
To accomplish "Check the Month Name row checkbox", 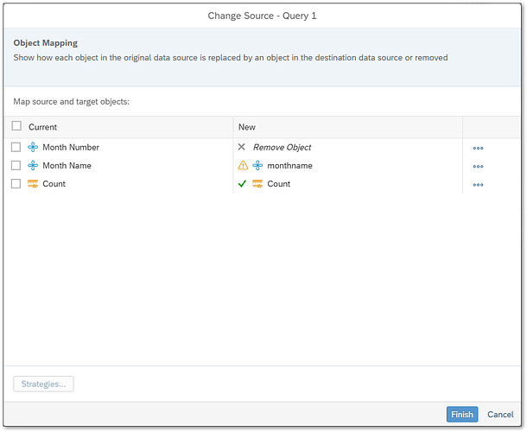I will click(x=16, y=165).
